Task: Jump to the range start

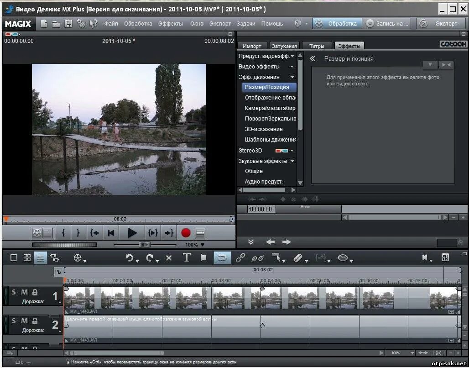Action: tap(94, 233)
